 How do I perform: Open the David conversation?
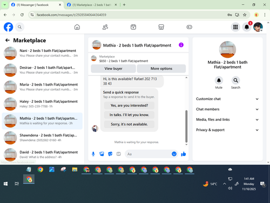pos(42,154)
